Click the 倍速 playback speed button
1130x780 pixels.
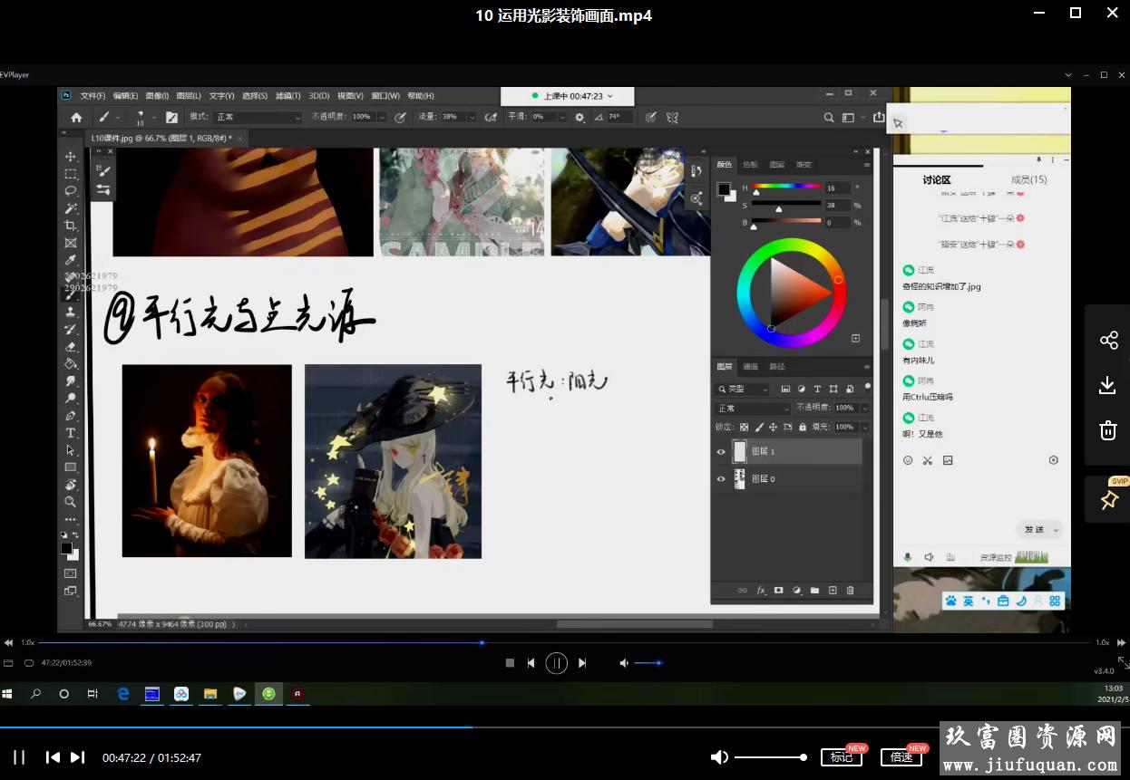point(901,757)
